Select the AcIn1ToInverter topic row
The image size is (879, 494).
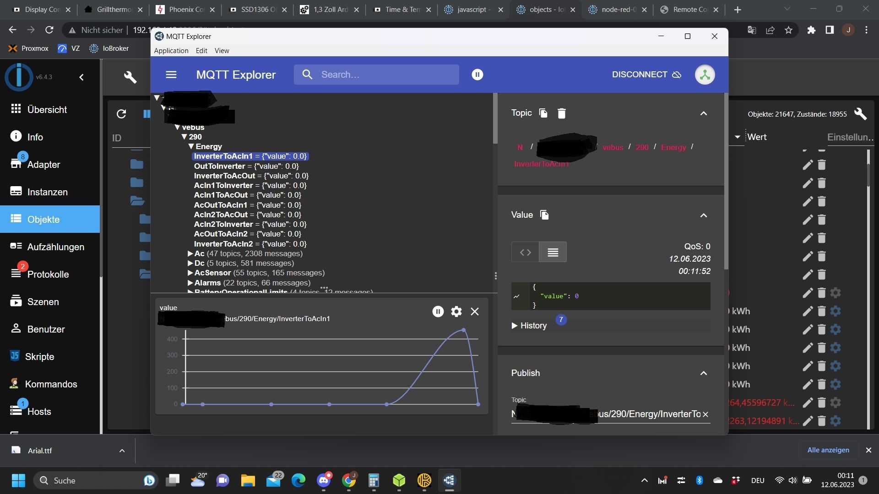(x=250, y=185)
